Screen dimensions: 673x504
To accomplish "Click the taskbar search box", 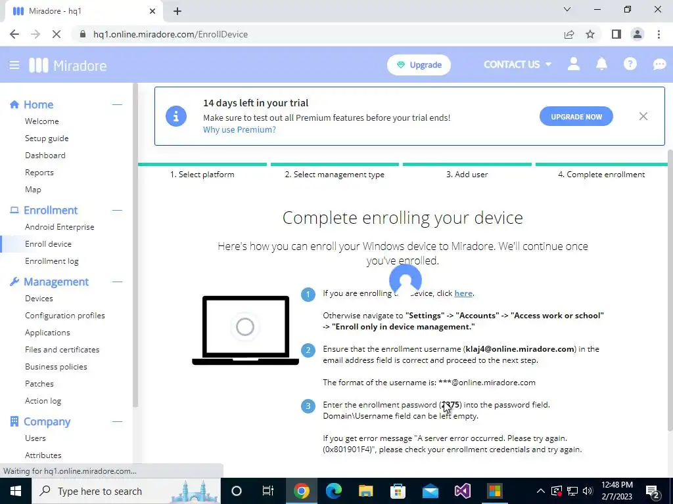I will pos(126,491).
